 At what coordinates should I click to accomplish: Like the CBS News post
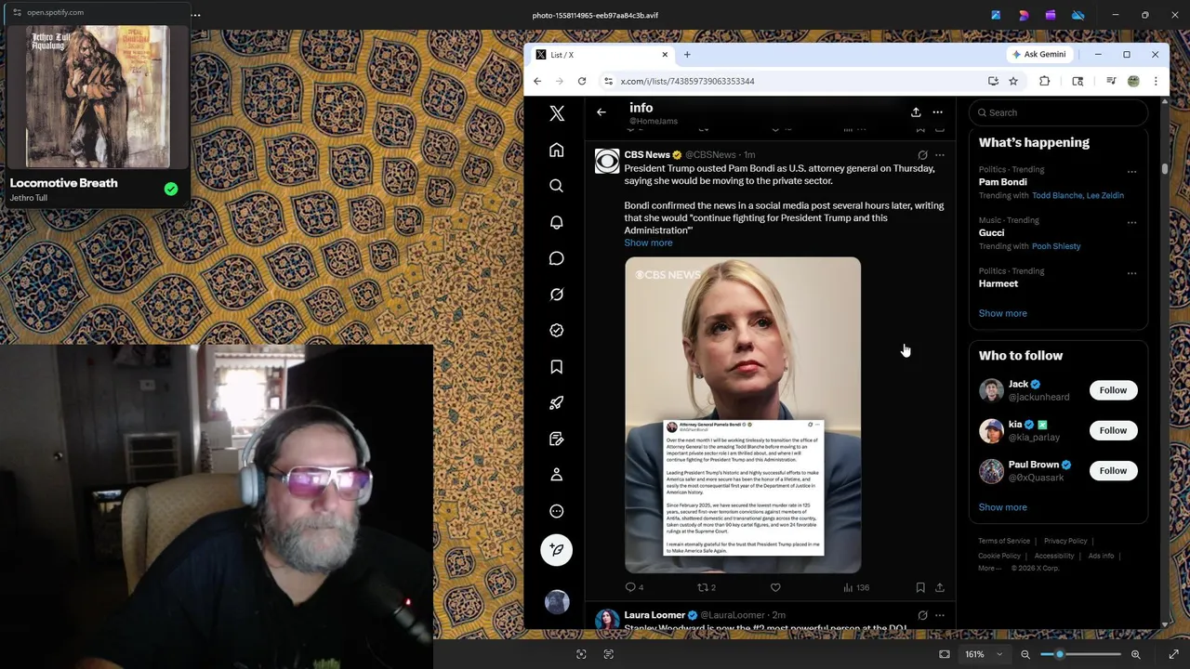[775, 587]
